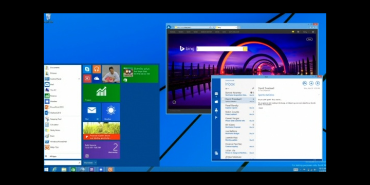Open Mail app inbox icon in sidebar
Image resolution: width=370 pixels, height=185 pixels.
[x=216, y=94]
